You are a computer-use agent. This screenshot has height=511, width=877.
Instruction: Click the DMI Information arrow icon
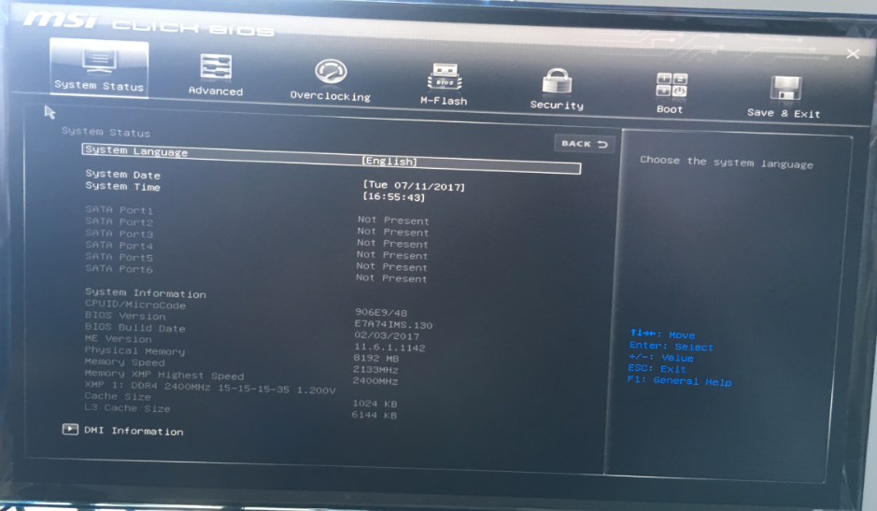70,430
